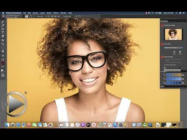Click the Start play button under Auto-Paint
The height and width of the screenshot is (140, 187).
click(180, 52)
